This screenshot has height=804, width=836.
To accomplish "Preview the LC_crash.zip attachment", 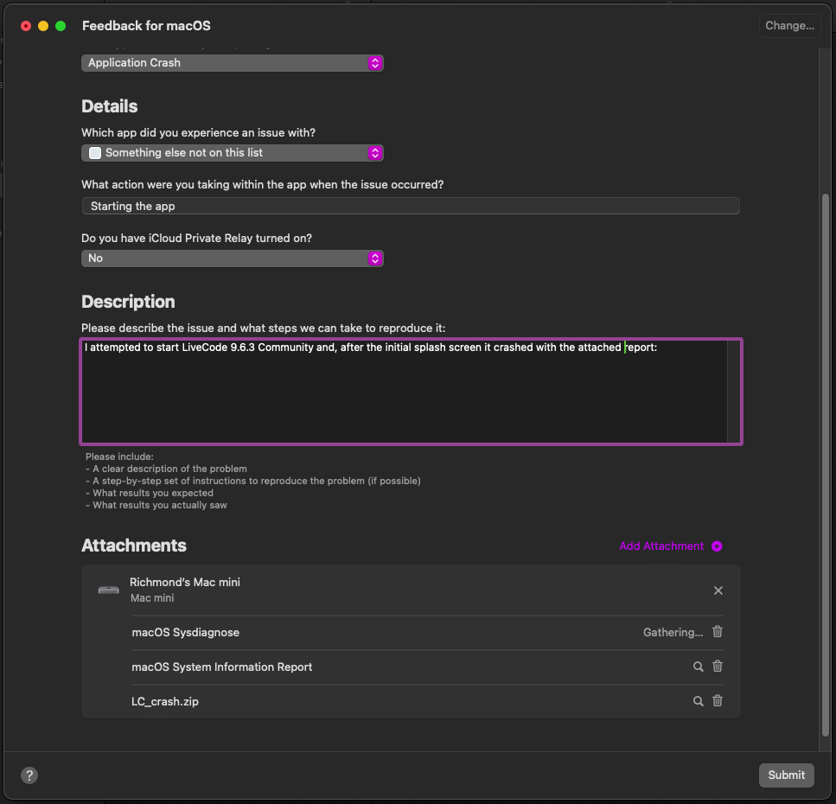I will click(698, 701).
